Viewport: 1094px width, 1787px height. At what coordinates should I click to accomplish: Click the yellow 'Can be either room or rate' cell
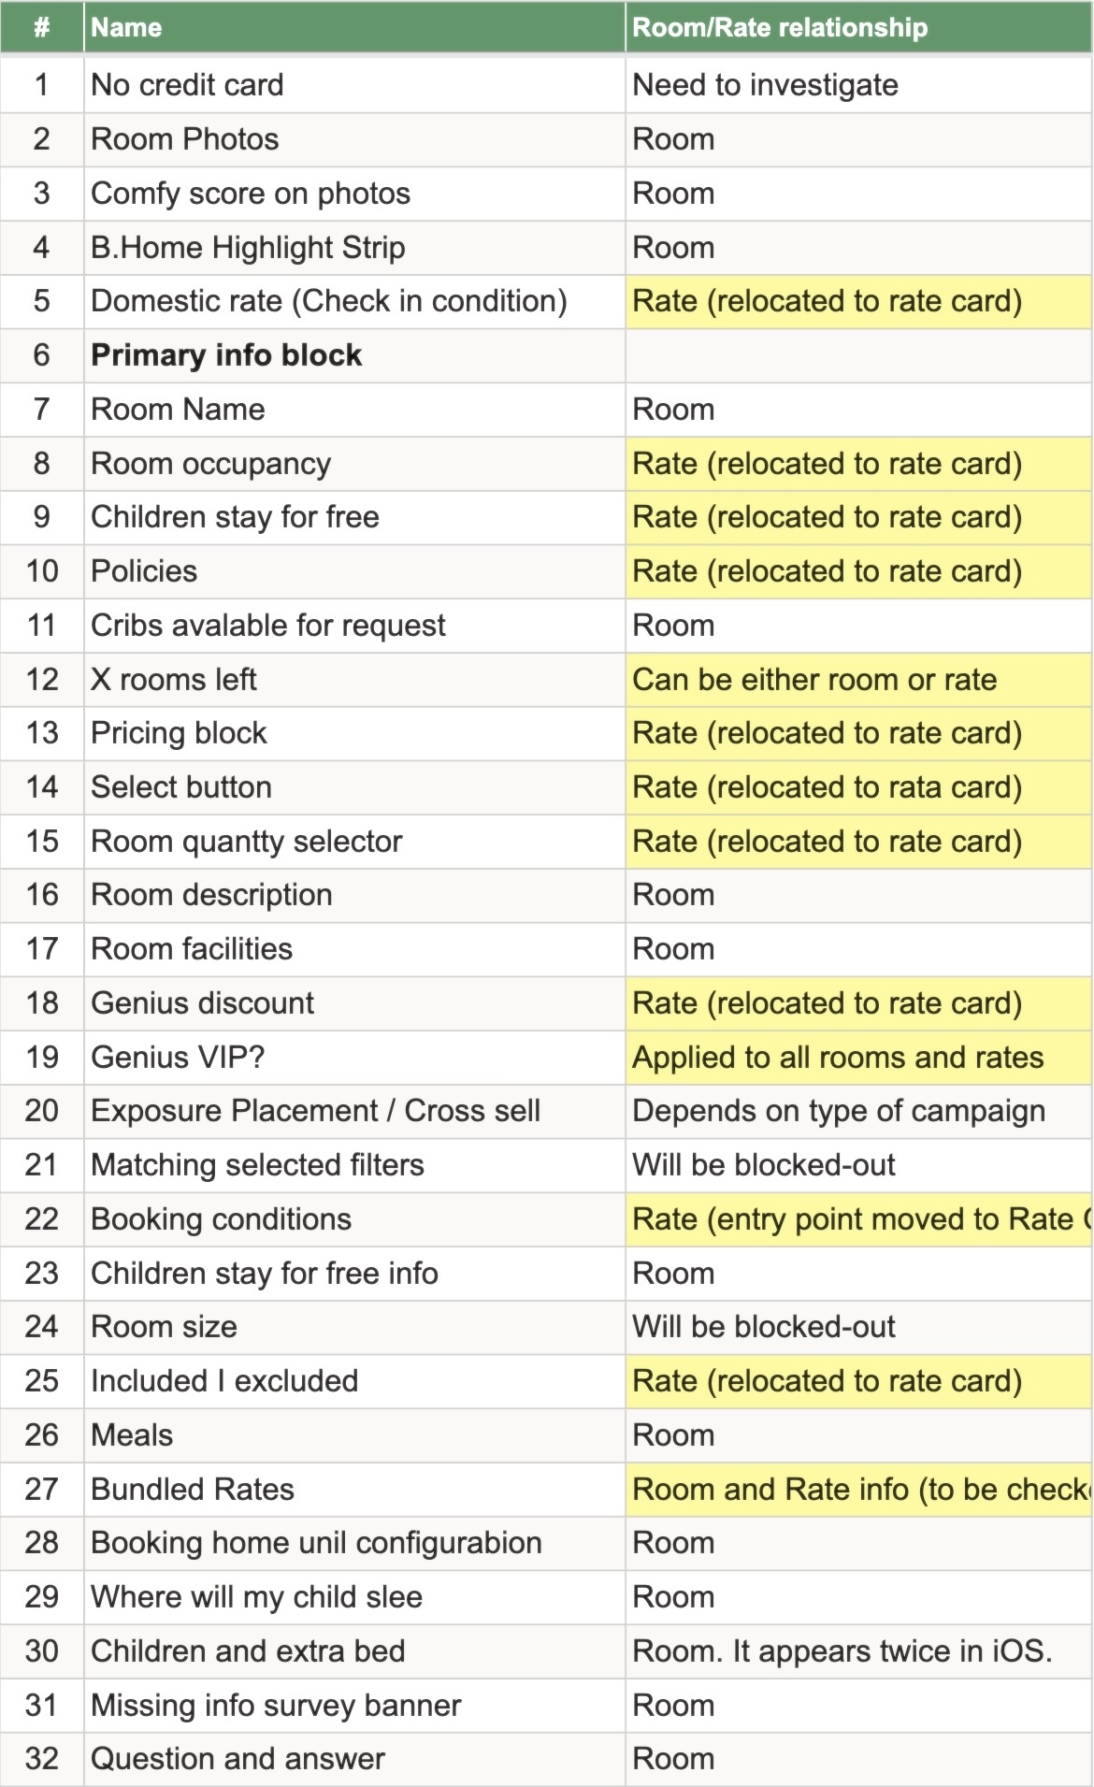point(859,680)
